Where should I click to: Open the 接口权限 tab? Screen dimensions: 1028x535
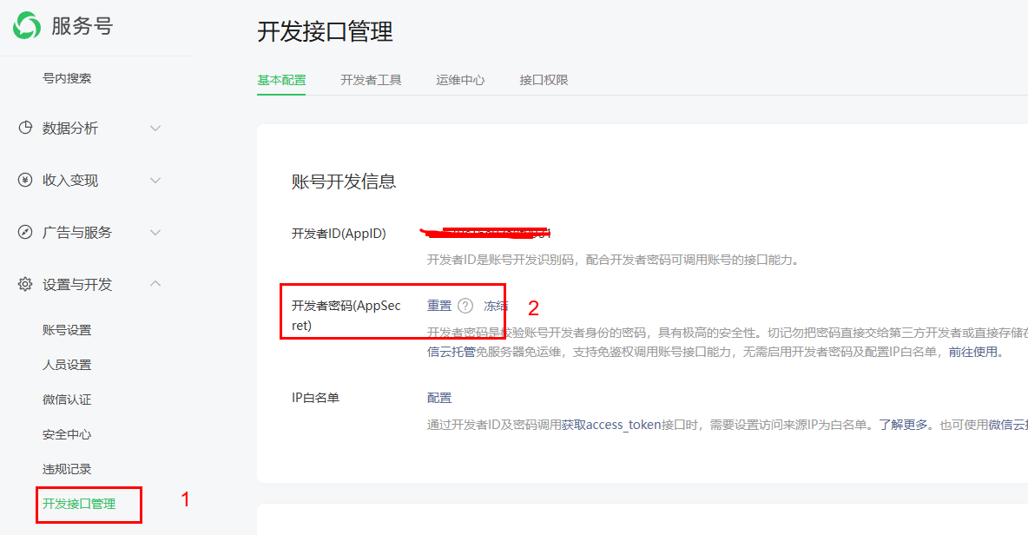pyautogui.click(x=544, y=80)
